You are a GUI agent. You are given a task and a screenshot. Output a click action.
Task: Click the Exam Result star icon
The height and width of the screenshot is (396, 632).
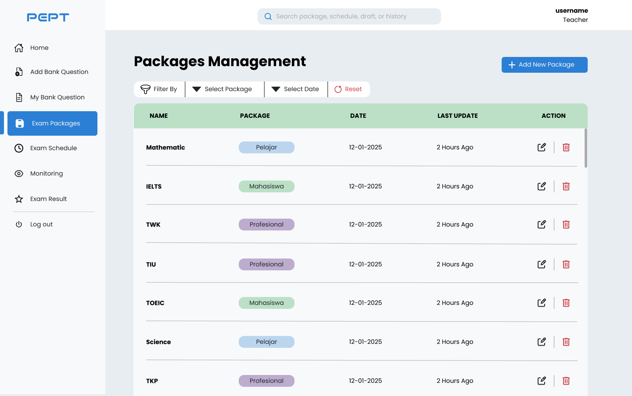point(19,199)
